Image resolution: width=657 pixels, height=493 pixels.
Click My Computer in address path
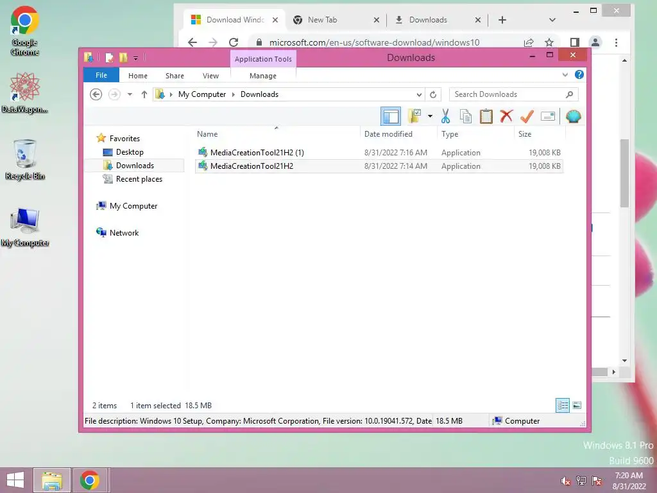click(x=202, y=94)
